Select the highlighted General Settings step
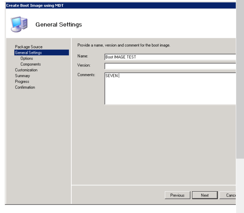Screen dimensions: 244x213 pos(28,53)
